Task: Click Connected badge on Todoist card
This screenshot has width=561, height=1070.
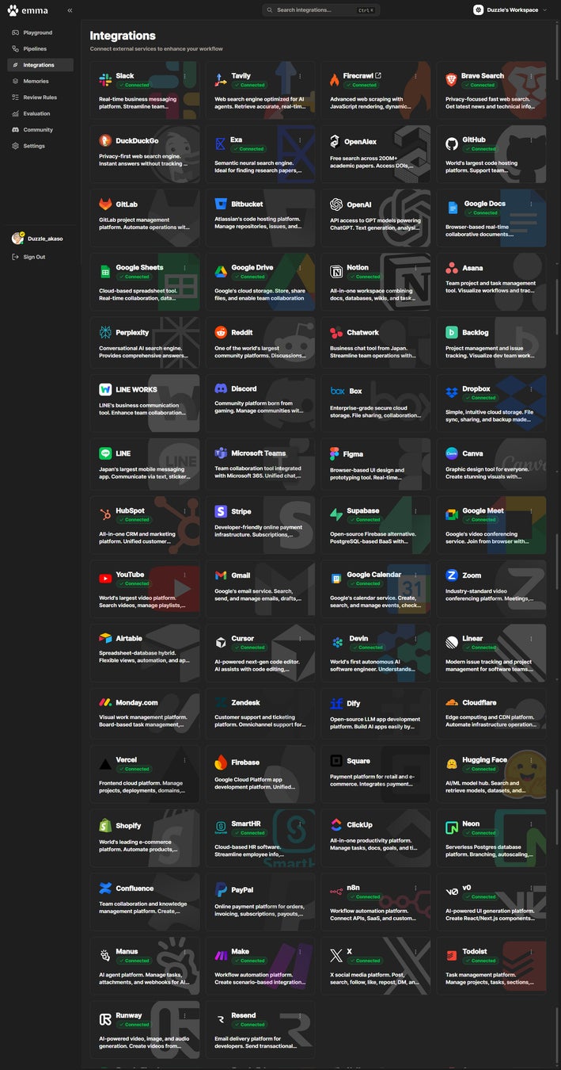Action: pos(481,961)
